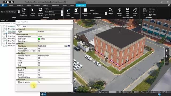Switch to the Layer properties tab
171x96 pixels.
(x=24, y=26)
